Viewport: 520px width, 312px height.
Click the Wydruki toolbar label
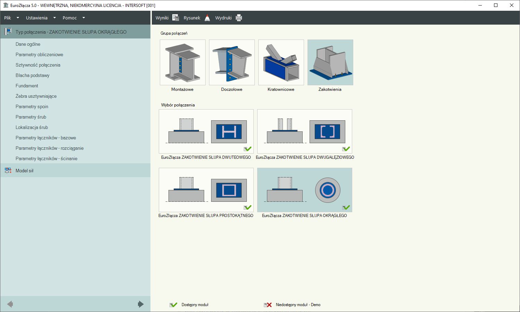[x=223, y=18]
